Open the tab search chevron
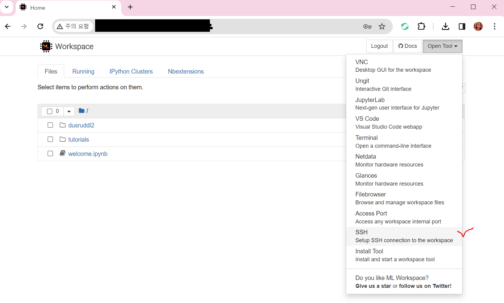The height and width of the screenshot is (303, 504). (x=7, y=7)
